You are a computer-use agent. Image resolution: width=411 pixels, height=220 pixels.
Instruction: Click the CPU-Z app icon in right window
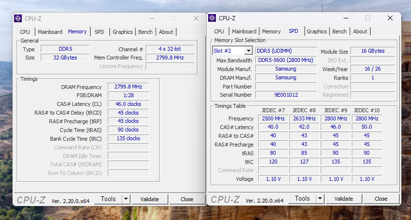click(x=212, y=18)
